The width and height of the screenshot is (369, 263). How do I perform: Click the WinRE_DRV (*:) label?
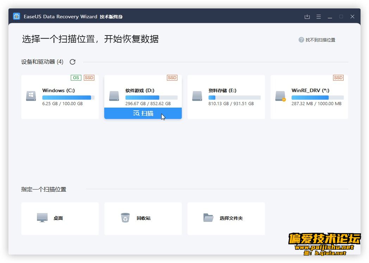[x=311, y=90]
